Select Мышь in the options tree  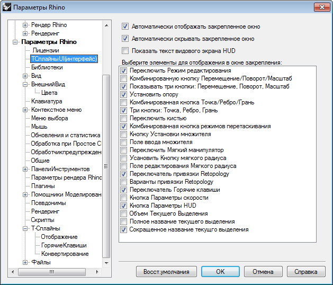[39, 127]
